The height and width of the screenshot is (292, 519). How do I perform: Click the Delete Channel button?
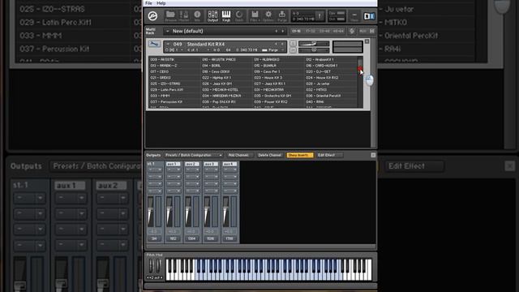[x=269, y=155]
